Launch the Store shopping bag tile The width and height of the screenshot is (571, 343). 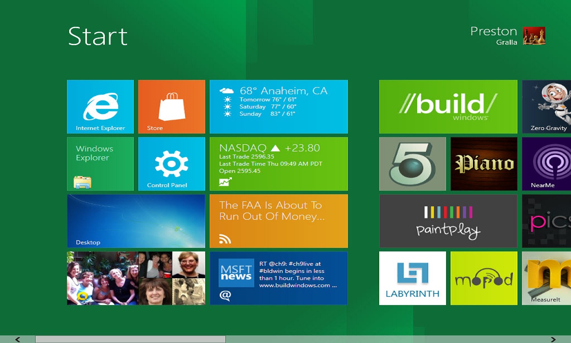tap(172, 107)
